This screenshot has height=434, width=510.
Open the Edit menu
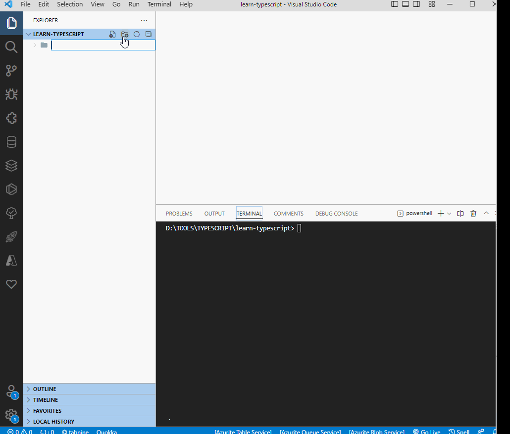point(44,4)
